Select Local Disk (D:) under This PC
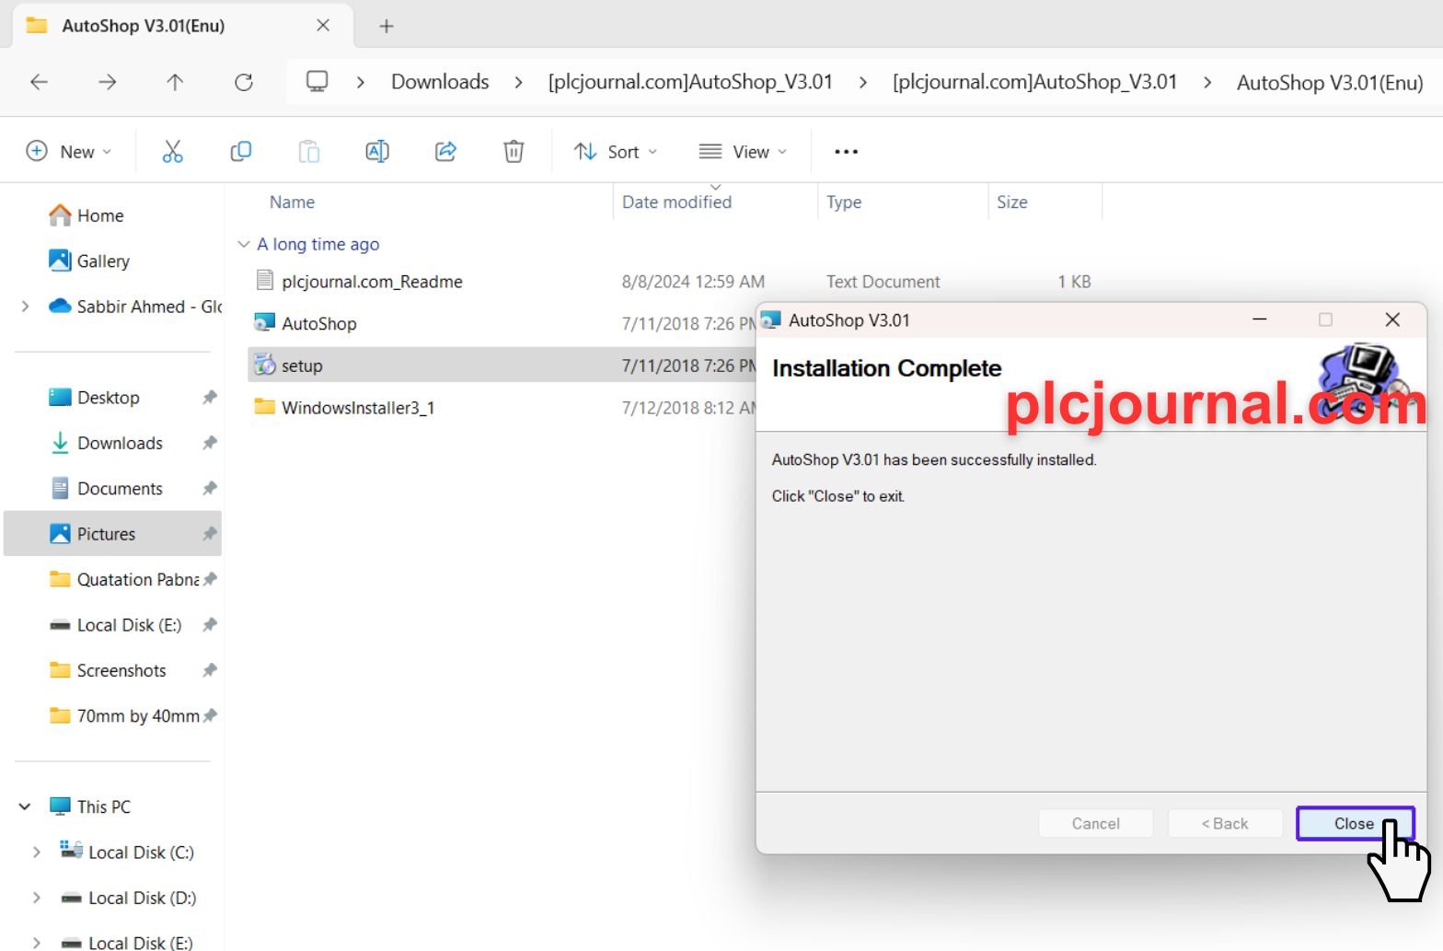The image size is (1443, 951). pyautogui.click(x=129, y=898)
